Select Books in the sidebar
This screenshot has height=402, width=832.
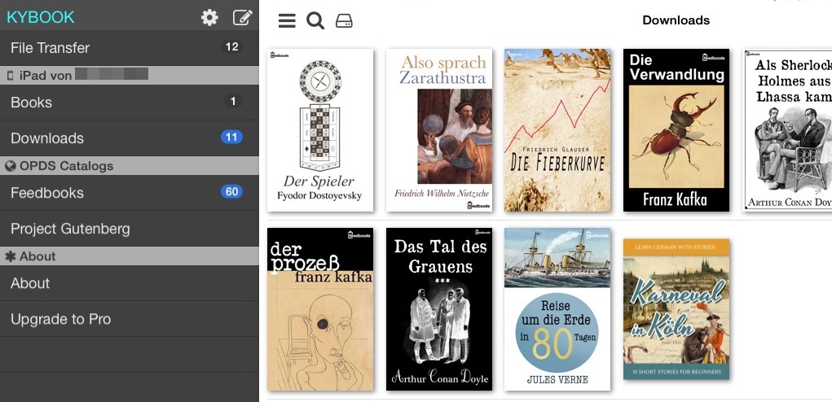tap(130, 103)
